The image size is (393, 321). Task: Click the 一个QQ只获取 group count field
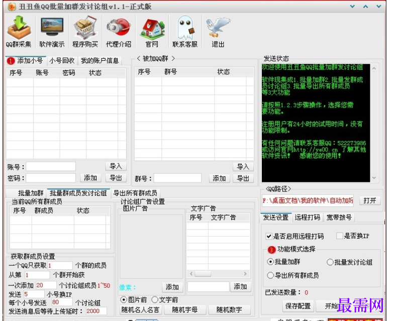[x=60, y=265]
